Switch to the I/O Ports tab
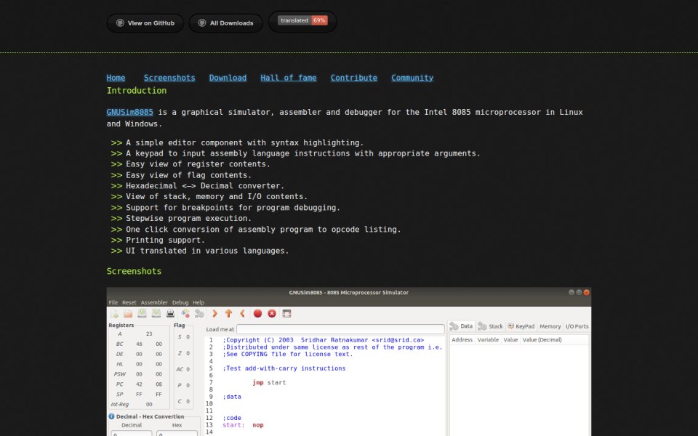The width and height of the screenshot is (698, 436). pos(577,326)
